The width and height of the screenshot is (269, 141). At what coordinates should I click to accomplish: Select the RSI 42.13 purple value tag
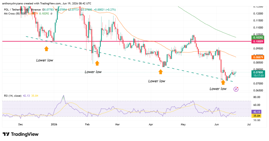(x=256, y=112)
